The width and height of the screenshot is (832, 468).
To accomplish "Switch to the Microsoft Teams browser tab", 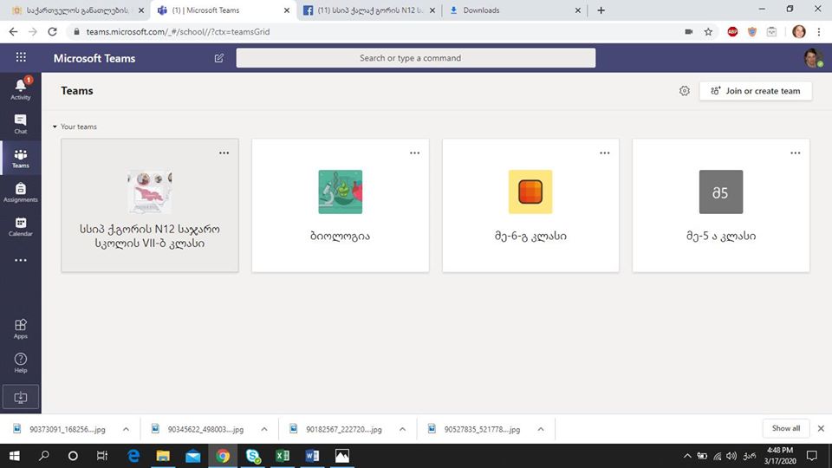I will 223,10.
